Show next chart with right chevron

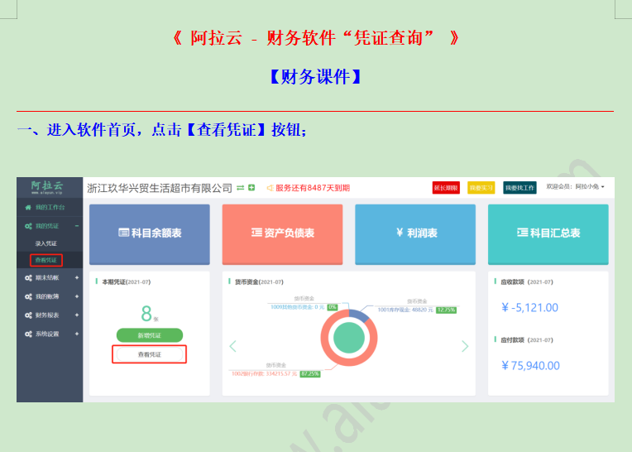(x=465, y=346)
